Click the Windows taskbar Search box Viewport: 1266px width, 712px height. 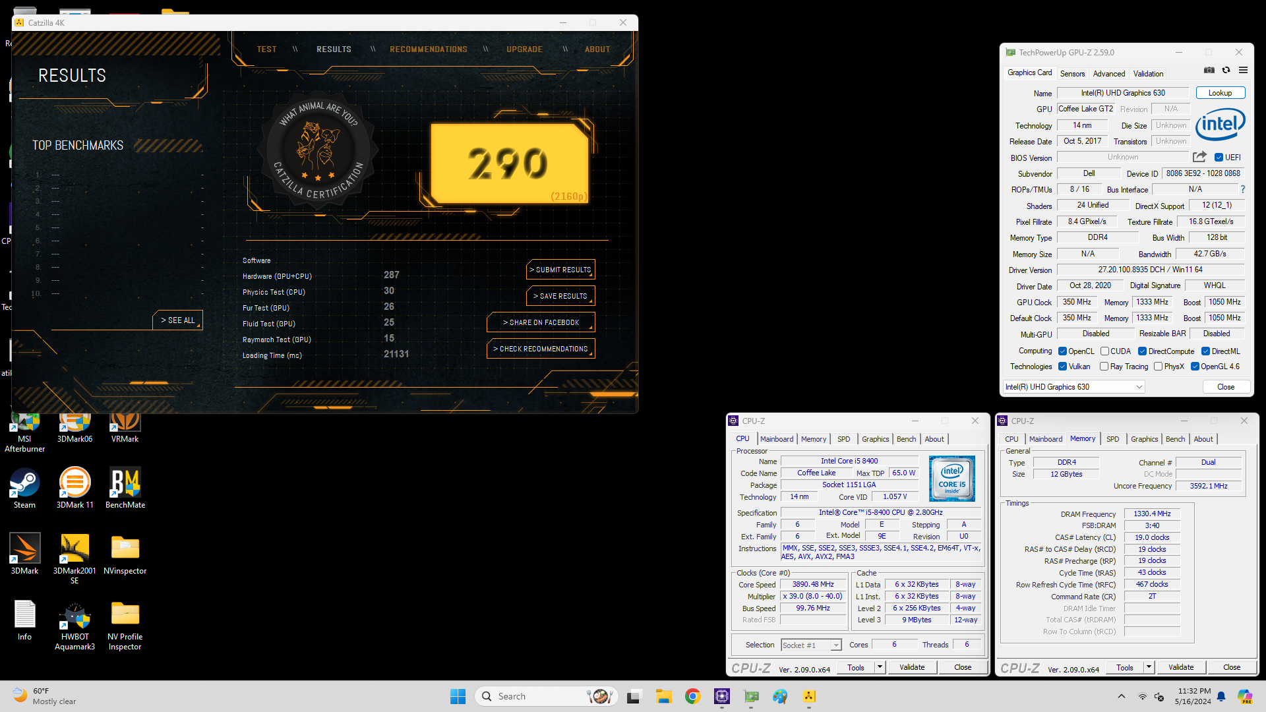pos(546,696)
